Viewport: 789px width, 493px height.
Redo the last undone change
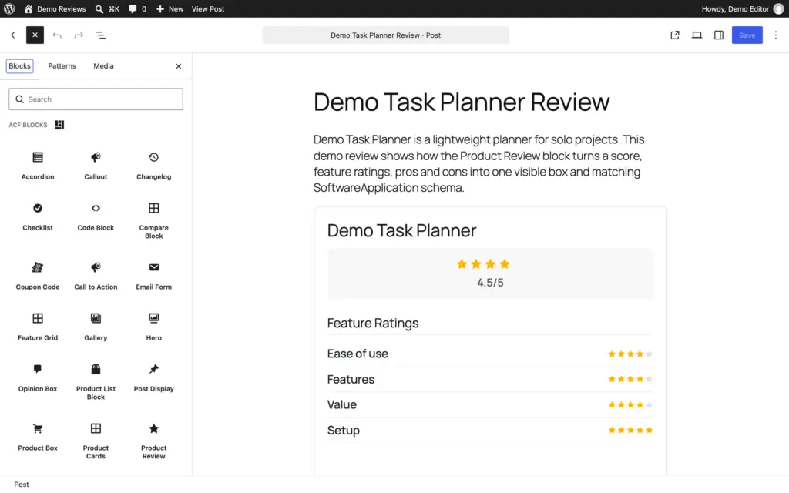[x=79, y=35]
